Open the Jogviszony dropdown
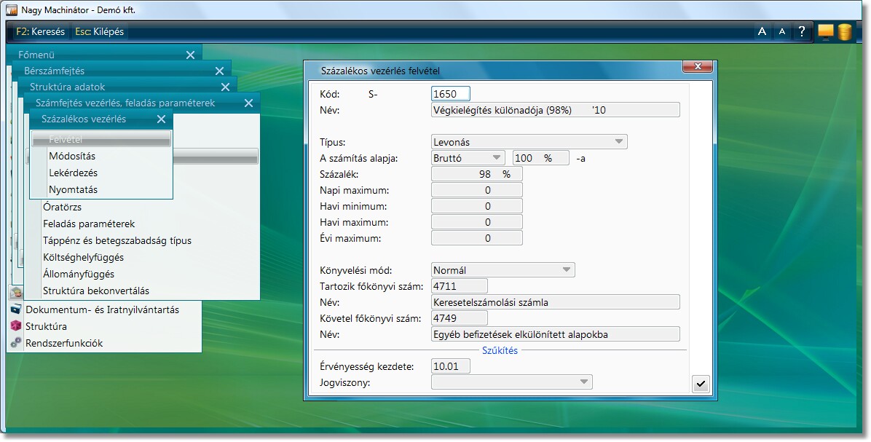Viewport: 871px width, 442px height. (x=583, y=382)
